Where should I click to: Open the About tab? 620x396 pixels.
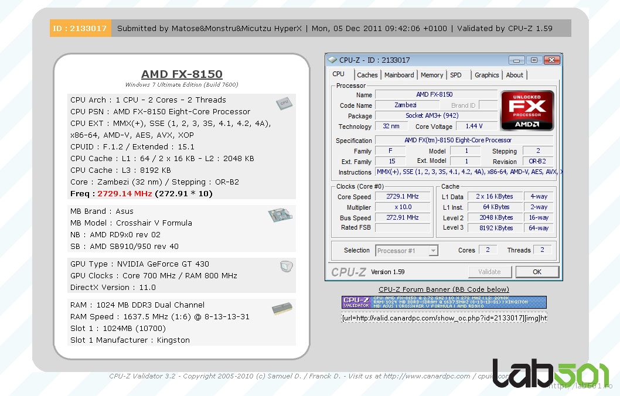point(515,75)
